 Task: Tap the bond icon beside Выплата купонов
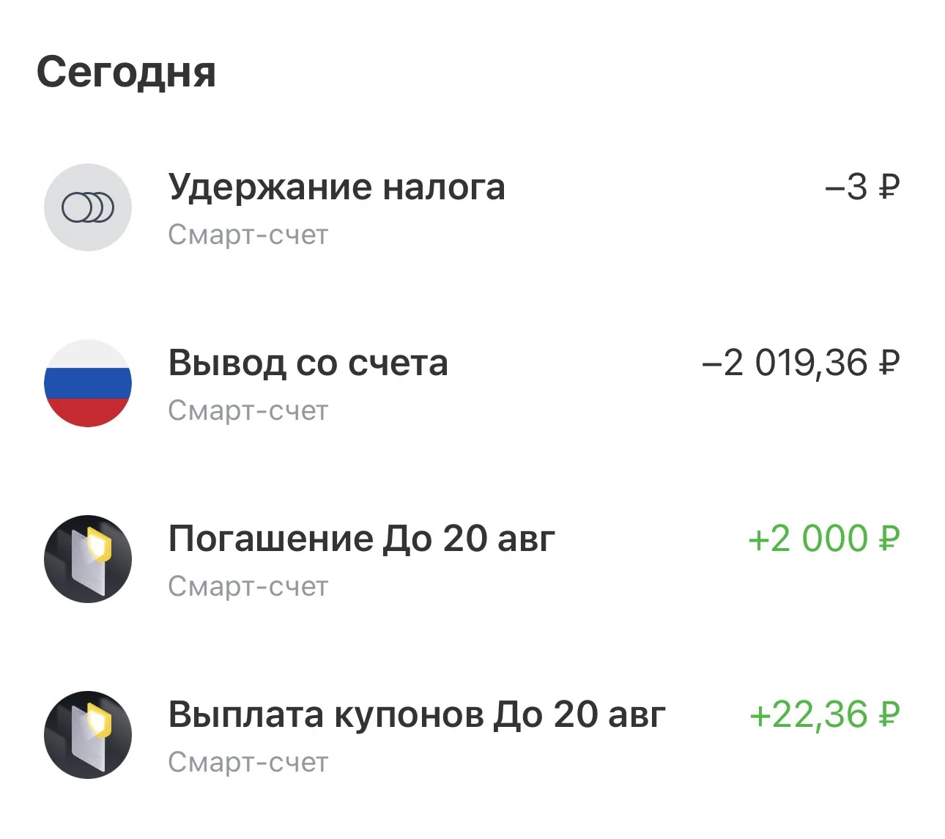pyautogui.click(x=88, y=735)
